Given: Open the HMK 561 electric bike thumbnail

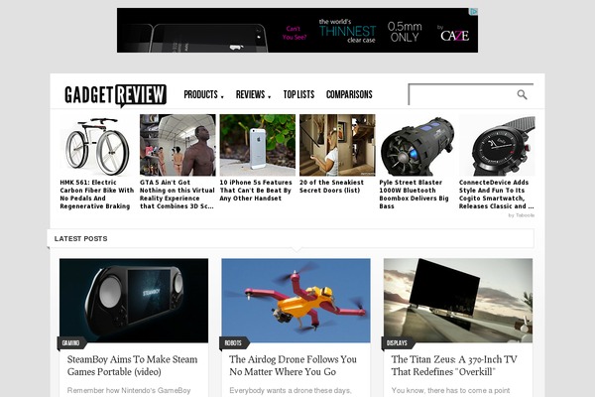Looking at the screenshot, I should click(x=97, y=145).
